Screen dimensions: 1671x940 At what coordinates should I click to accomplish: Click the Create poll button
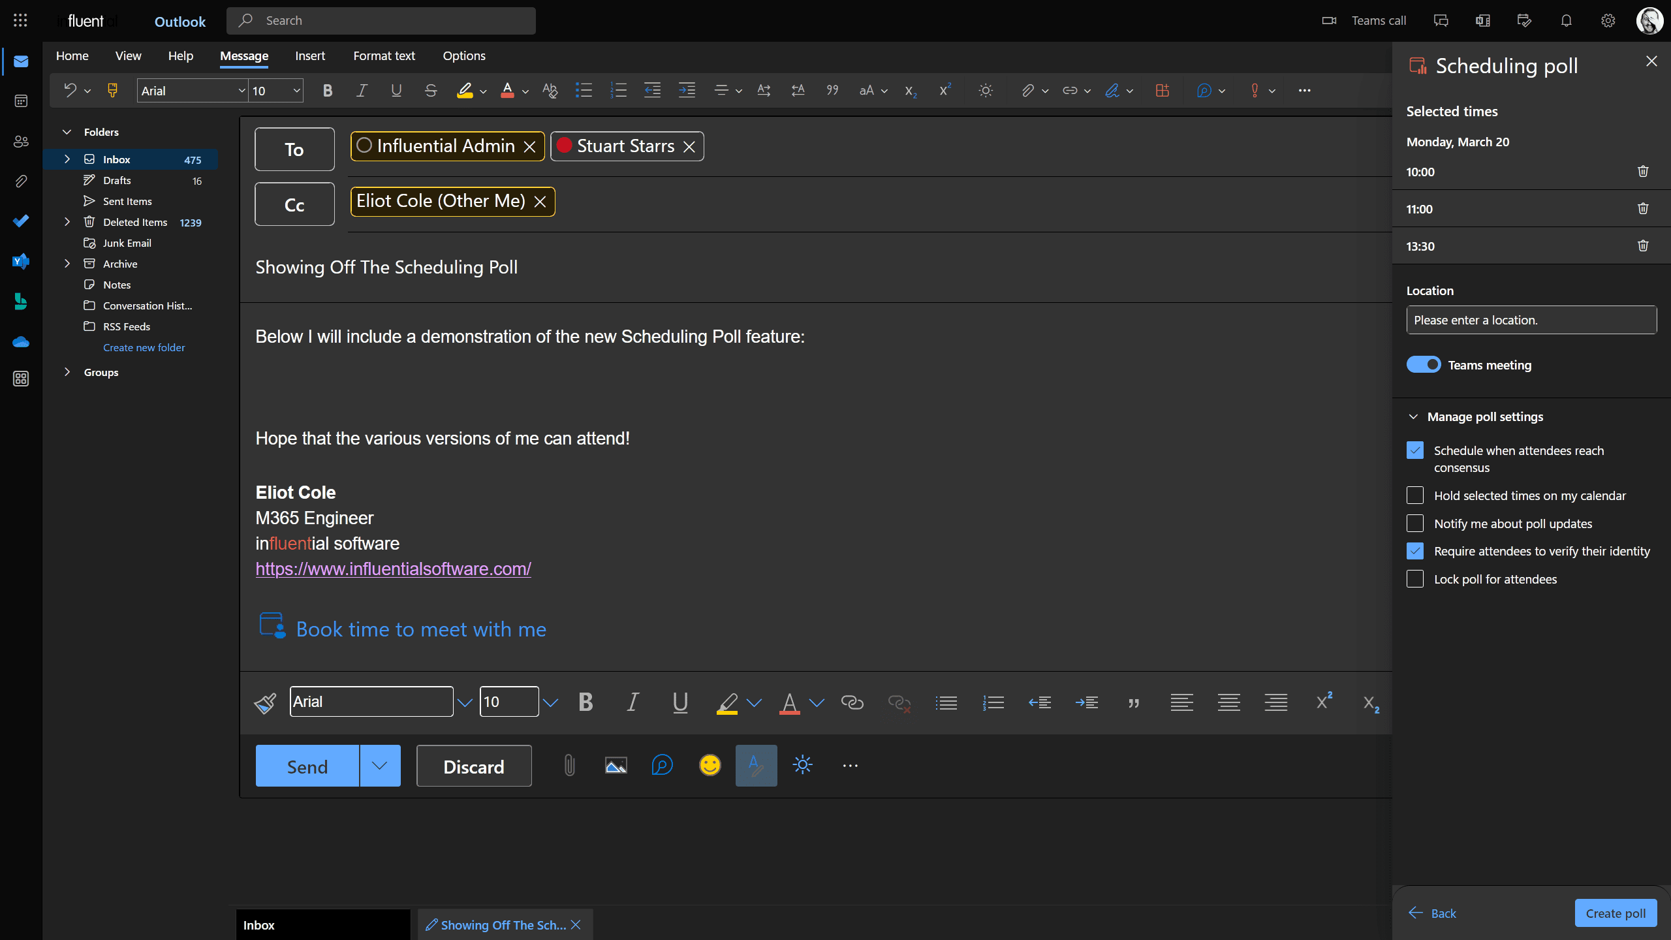click(1616, 913)
